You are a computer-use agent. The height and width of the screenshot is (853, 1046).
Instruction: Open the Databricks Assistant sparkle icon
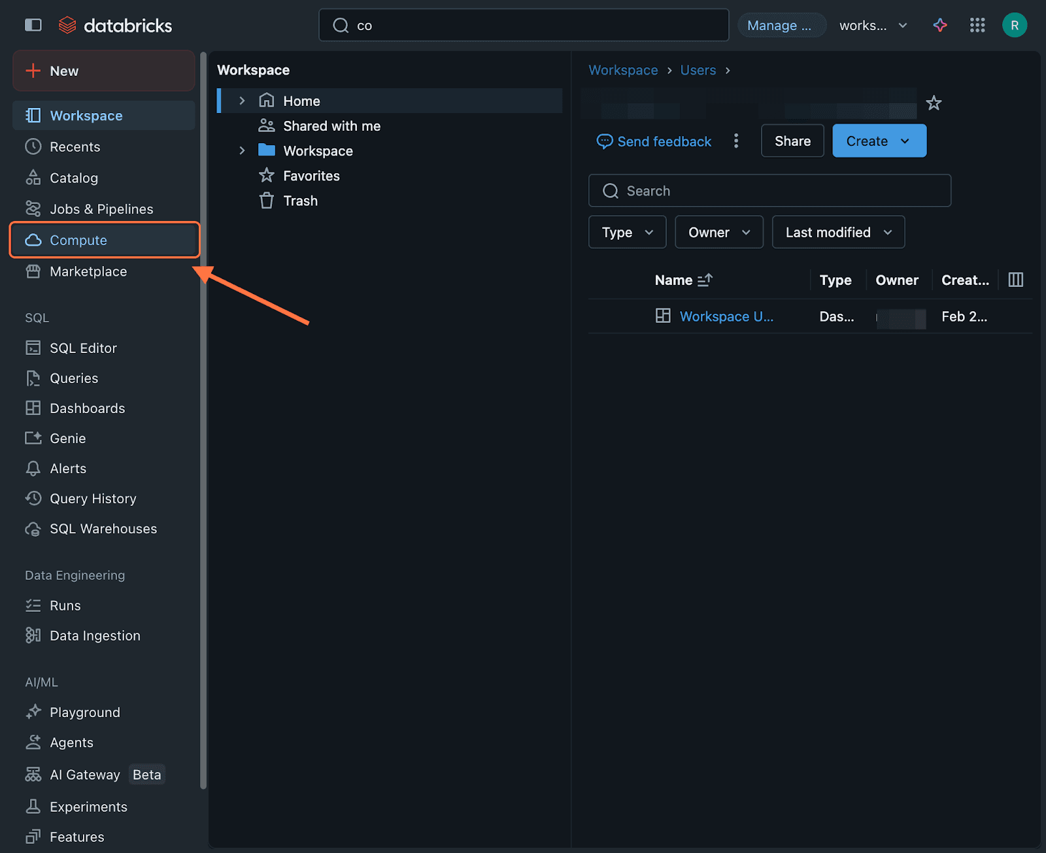coord(940,25)
